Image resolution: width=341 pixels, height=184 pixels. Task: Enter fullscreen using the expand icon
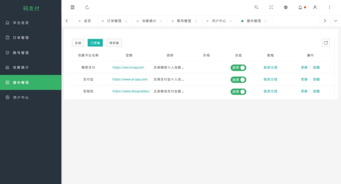point(271,7)
